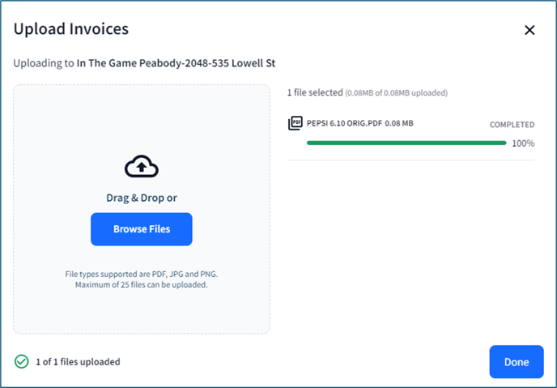Click the 100% progress percentage
This screenshot has height=388, width=557.
(x=523, y=143)
